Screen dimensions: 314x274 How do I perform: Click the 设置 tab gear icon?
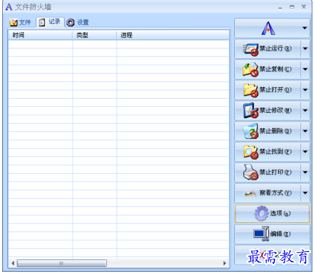click(70, 22)
